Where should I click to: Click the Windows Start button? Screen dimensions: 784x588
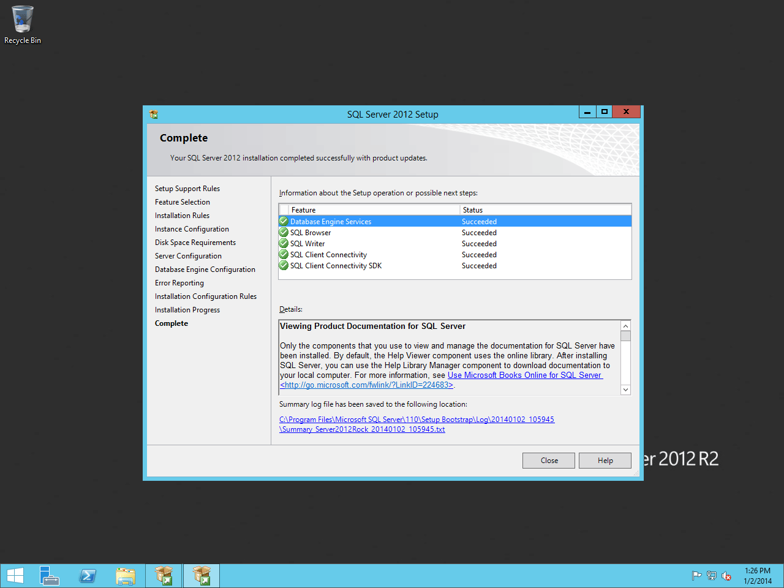click(15, 576)
